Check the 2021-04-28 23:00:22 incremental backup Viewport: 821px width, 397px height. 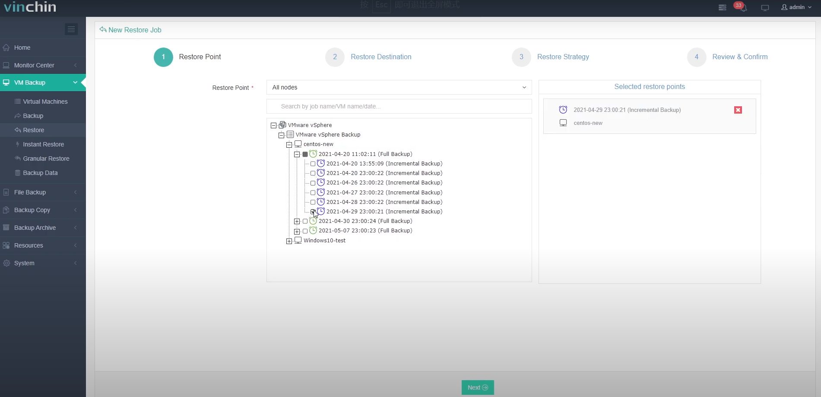(x=313, y=202)
